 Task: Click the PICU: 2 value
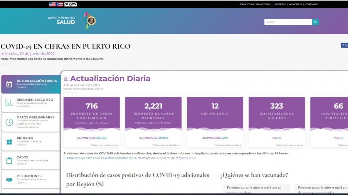pos(338,138)
